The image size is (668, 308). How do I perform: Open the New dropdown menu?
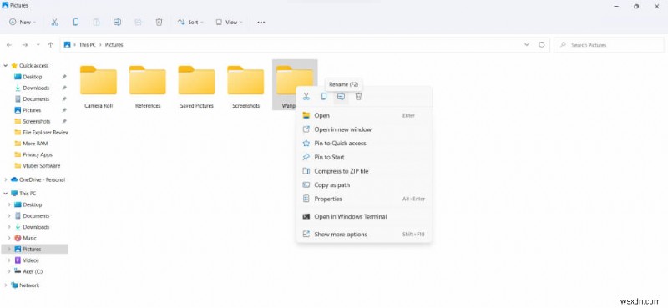[23, 23]
